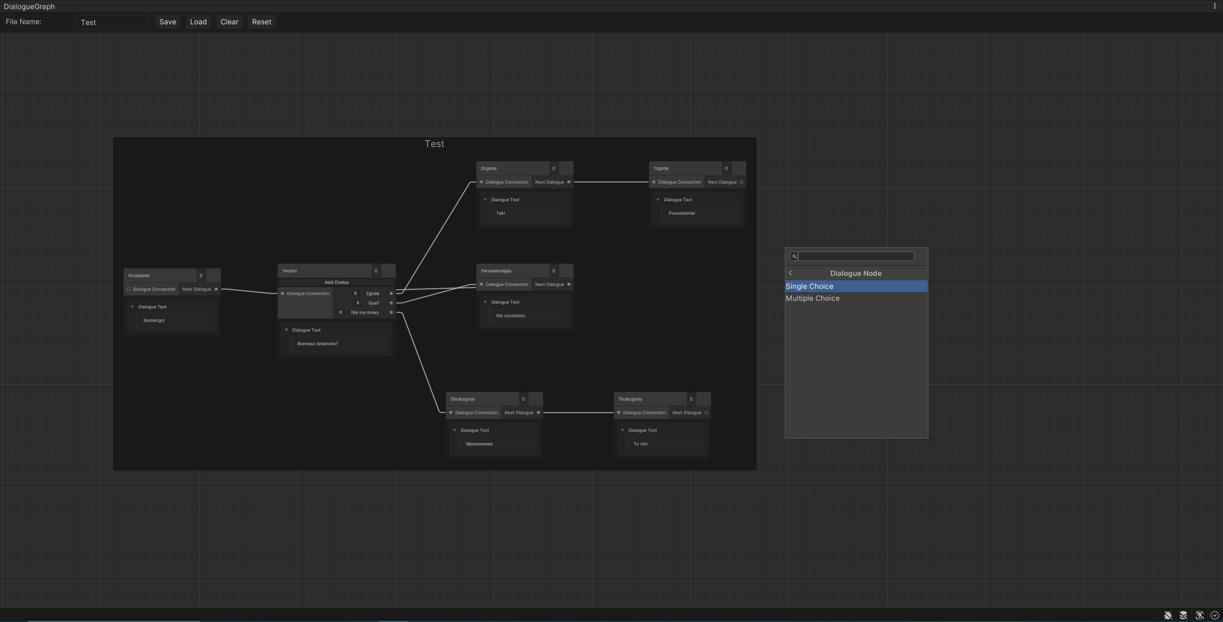The width and height of the screenshot is (1223, 622).
Task: Remove the Que? choice with its X button
Action: (358, 303)
